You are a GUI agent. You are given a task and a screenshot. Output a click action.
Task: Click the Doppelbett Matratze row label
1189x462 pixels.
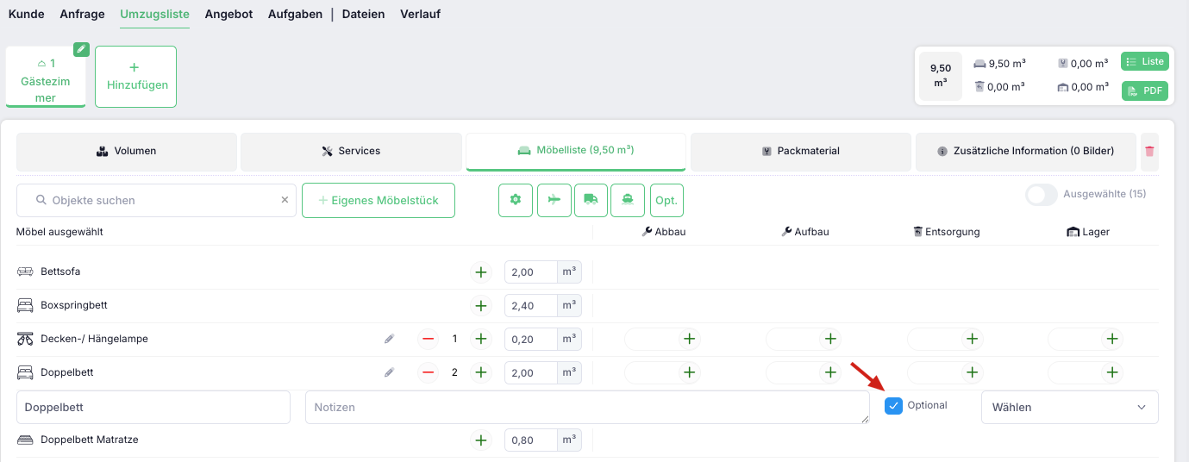tap(90, 440)
